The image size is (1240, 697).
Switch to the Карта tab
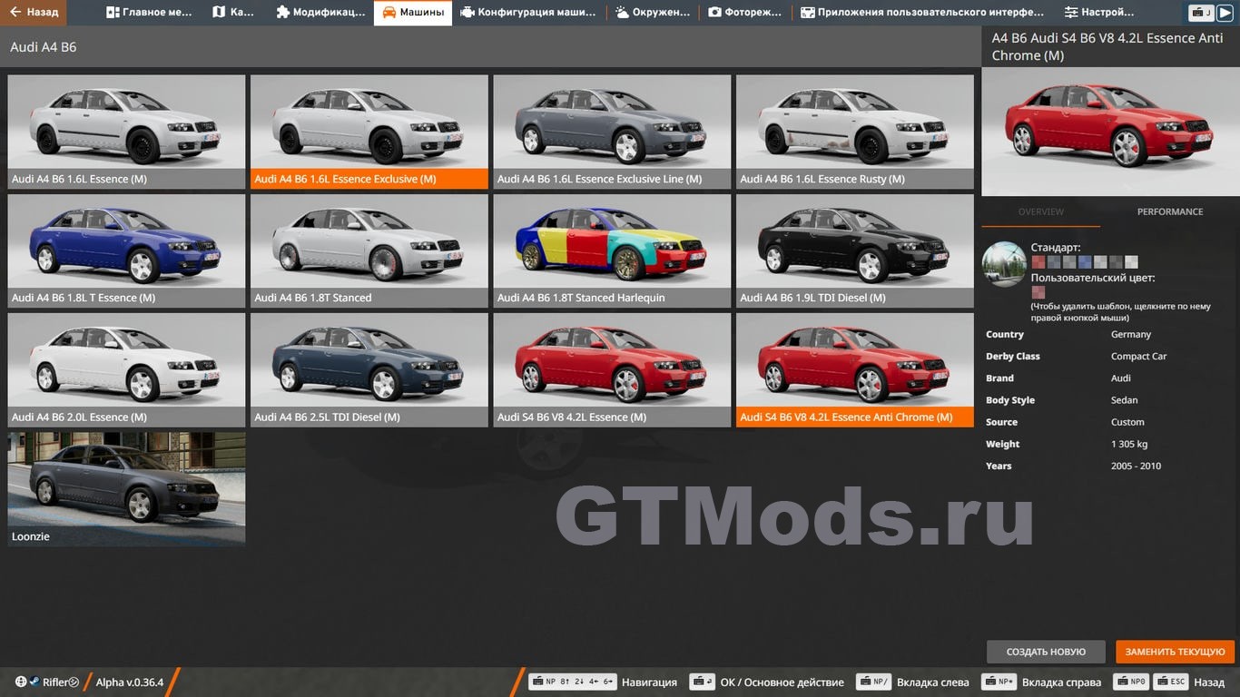click(233, 13)
